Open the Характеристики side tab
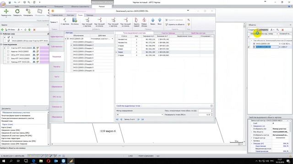Screen dimensions: 293x164 point(57,36)
